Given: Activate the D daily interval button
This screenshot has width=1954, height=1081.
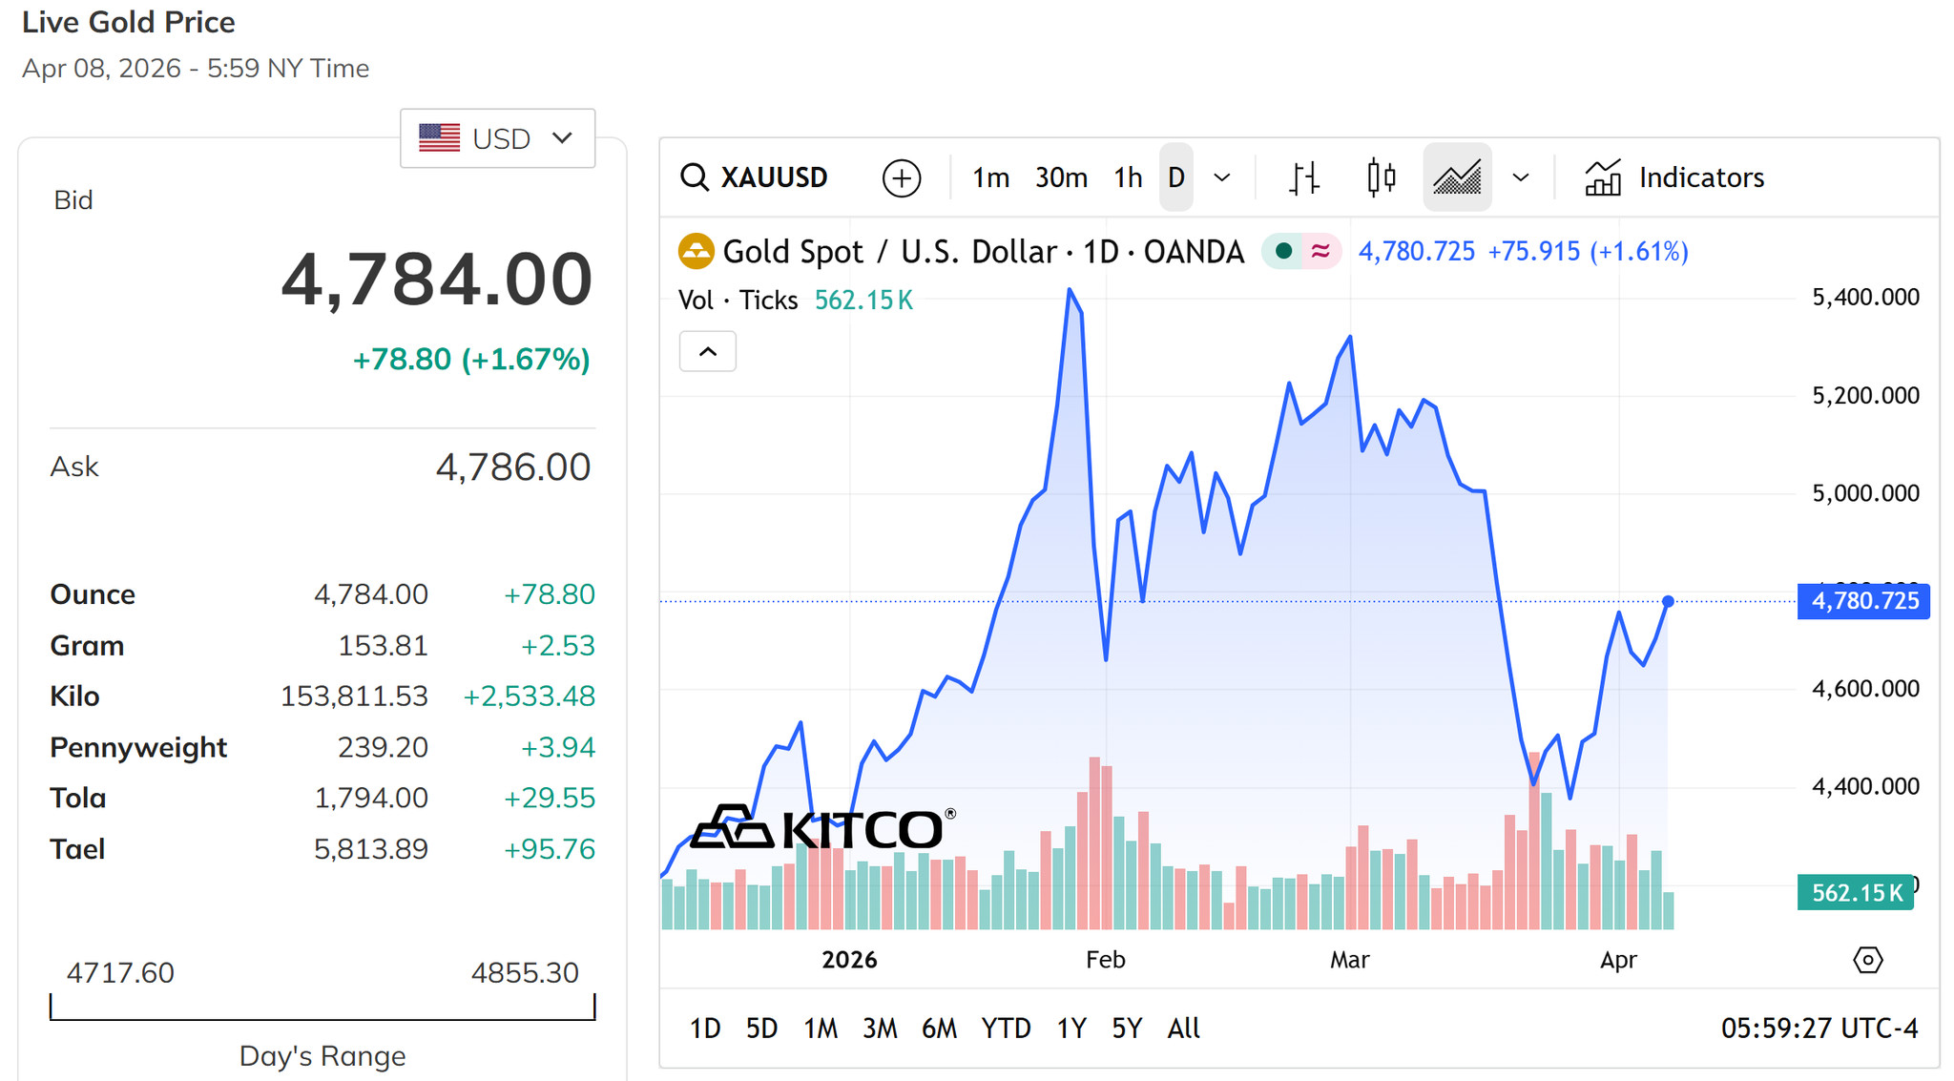Looking at the screenshot, I should pyautogui.click(x=1176, y=177).
